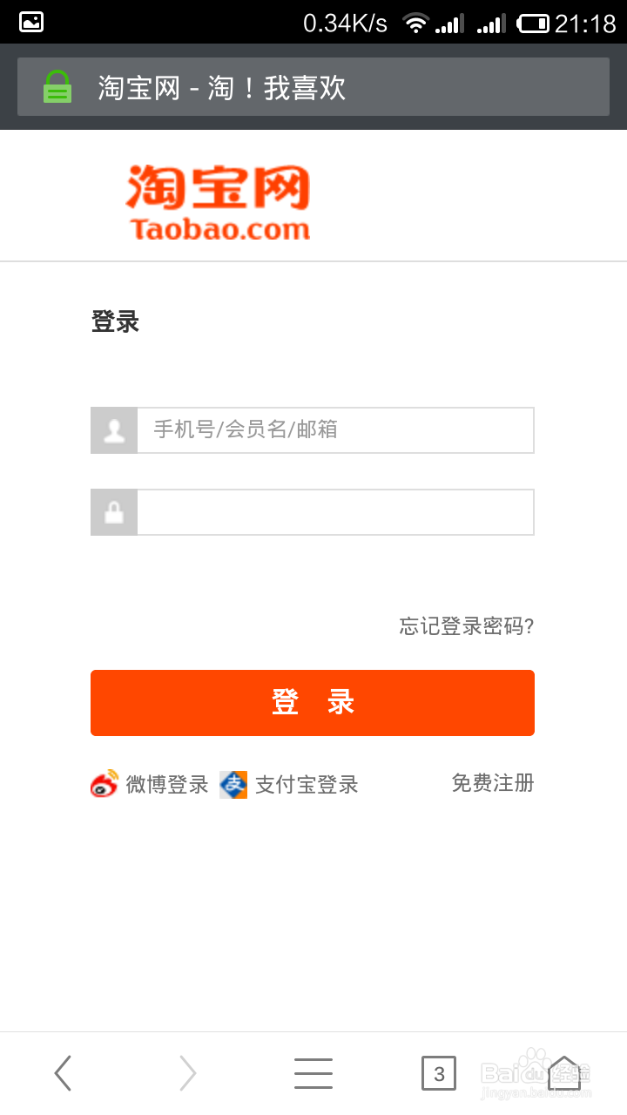Click the password input field

[x=335, y=512]
